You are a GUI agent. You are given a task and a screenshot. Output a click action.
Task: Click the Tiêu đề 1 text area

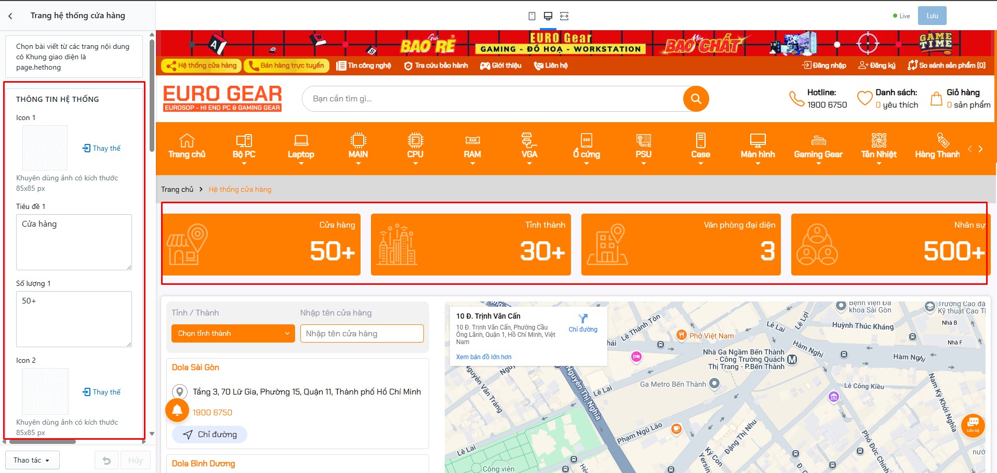click(x=74, y=242)
